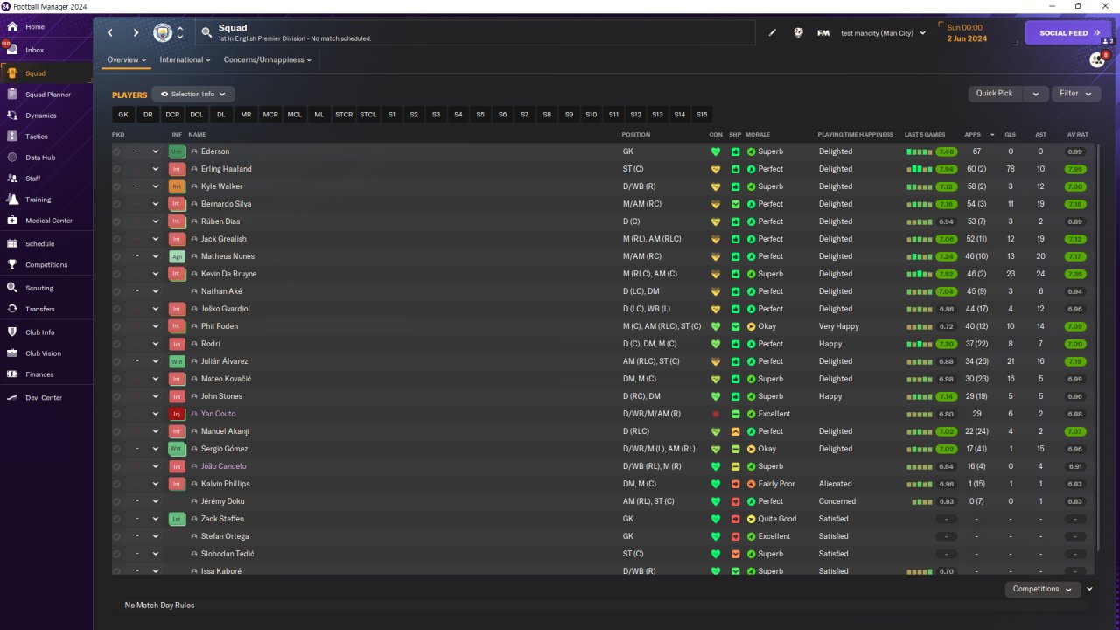Open the International tab menu
Screen dimensions: 1120x630
click(x=185, y=60)
